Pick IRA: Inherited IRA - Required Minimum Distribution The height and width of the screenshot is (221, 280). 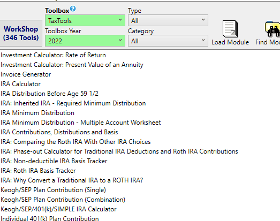(73, 103)
